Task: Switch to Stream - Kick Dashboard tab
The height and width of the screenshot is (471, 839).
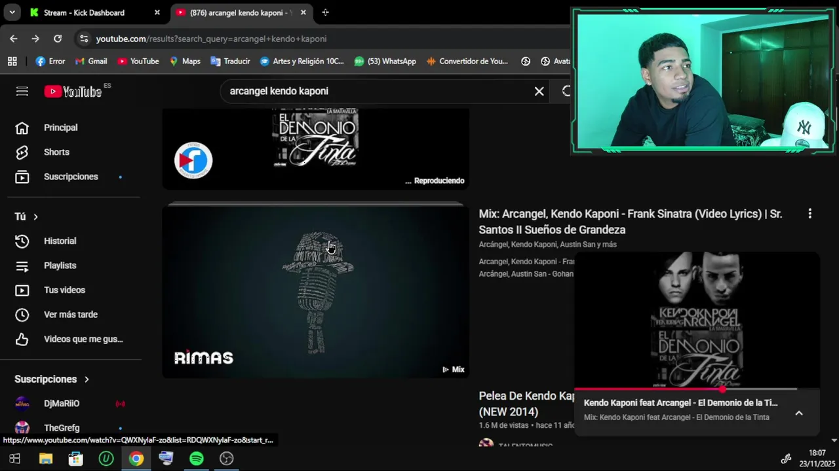Action: 94,12
